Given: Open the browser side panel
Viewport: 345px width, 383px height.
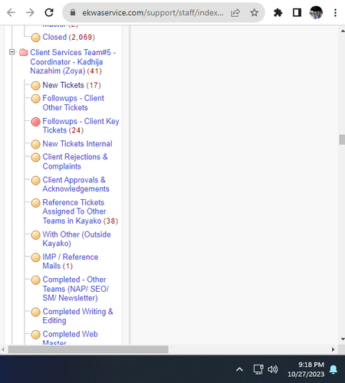Looking at the screenshot, I should pos(297,12).
